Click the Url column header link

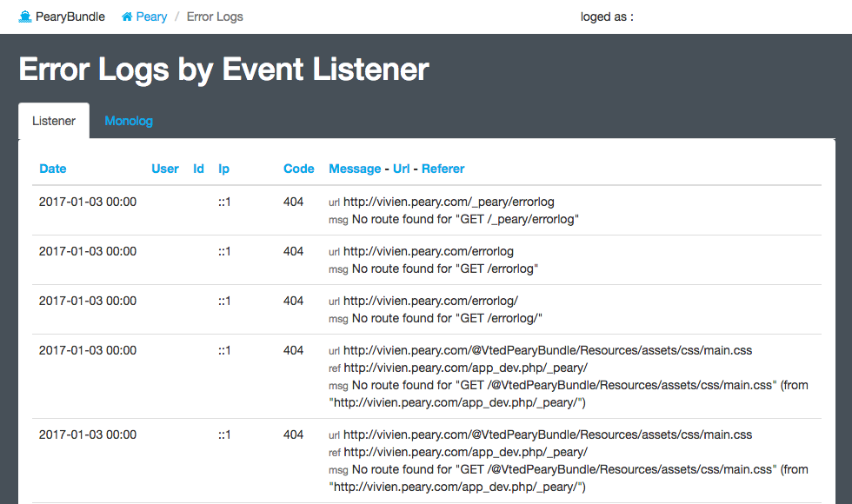coord(402,169)
